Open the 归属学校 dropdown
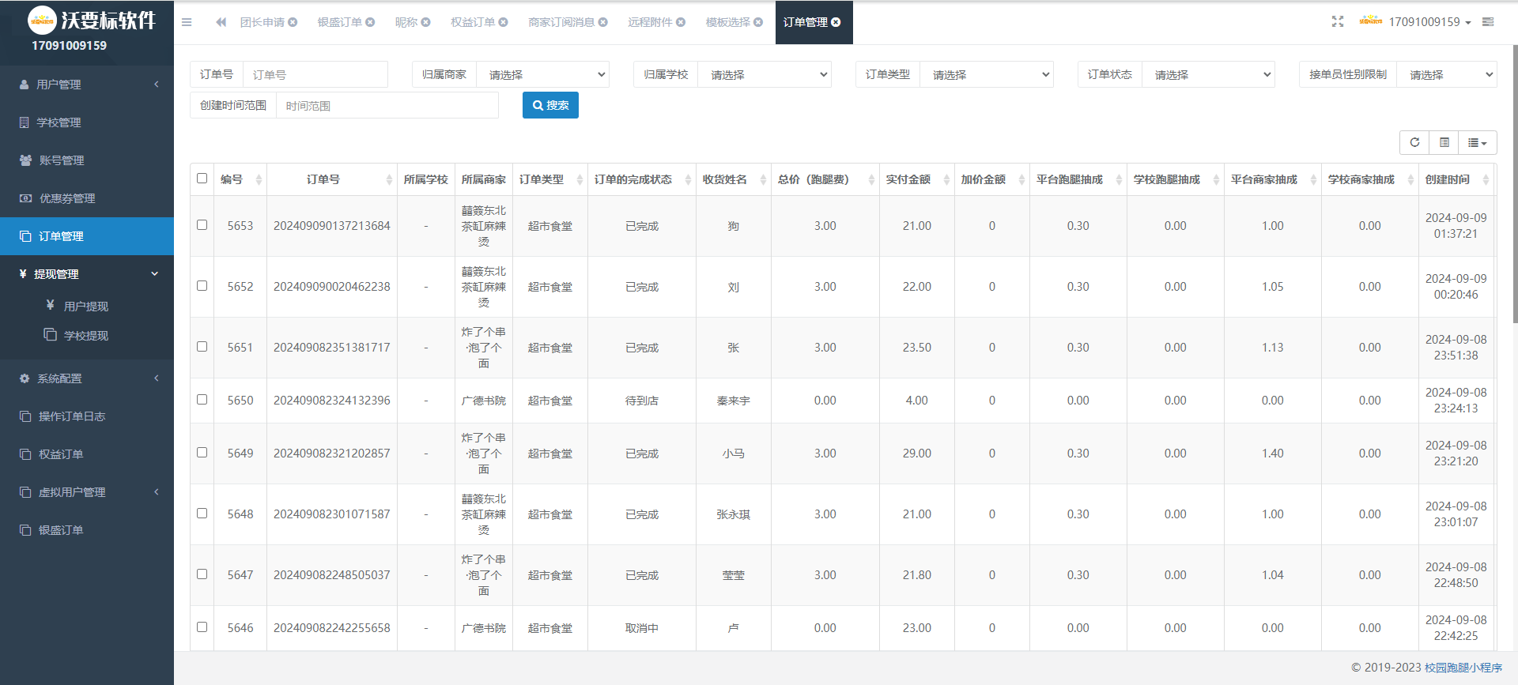This screenshot has height=685, width=1518. point(765,74)
